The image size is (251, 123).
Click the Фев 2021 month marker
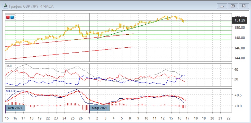pos(15,108)
